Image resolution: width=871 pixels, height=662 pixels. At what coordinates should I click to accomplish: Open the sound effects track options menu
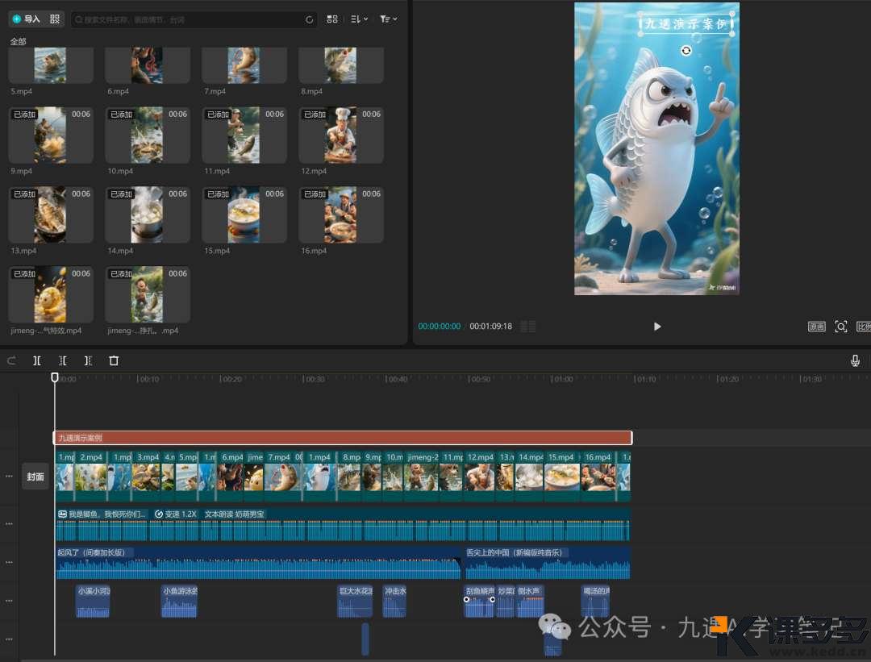(x=9, y=601)
